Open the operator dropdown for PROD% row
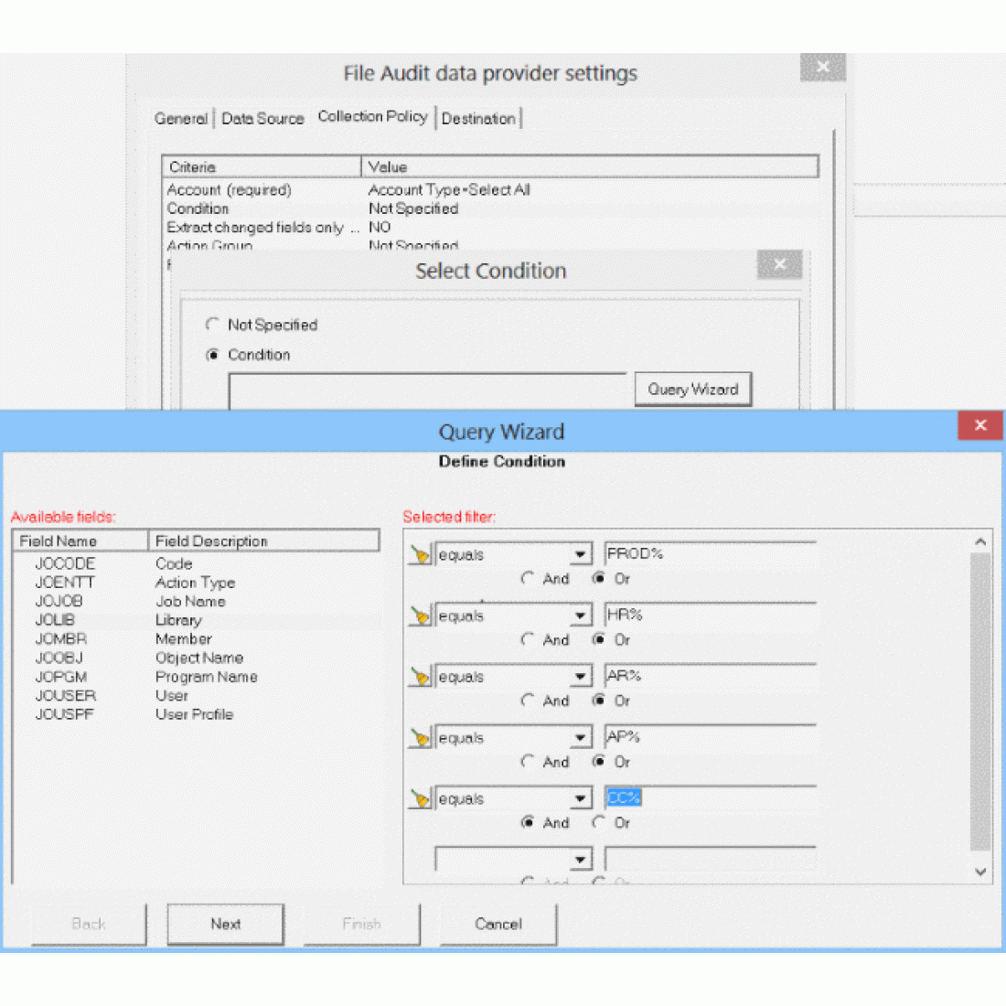This screenshot has height=1006, width=1006. pos(581,555)
